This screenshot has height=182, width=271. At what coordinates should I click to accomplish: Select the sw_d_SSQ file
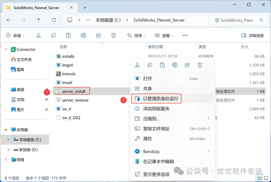click(x=71, y=118)
